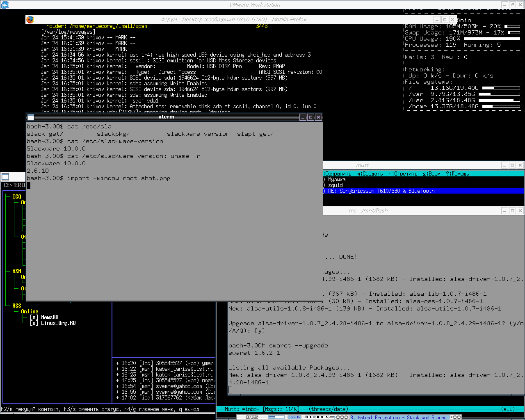Click the xterm title bar
525x420 pixels.
pos(166,117)
